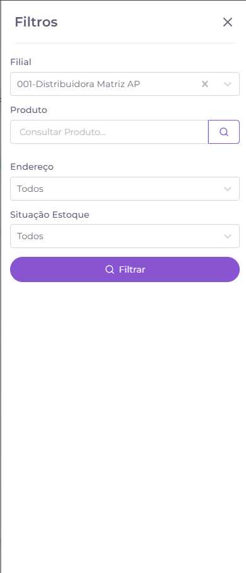Screen dimensions: 246x573
Task: Click the Todos value under Endereço
Action: coord(30,189)
